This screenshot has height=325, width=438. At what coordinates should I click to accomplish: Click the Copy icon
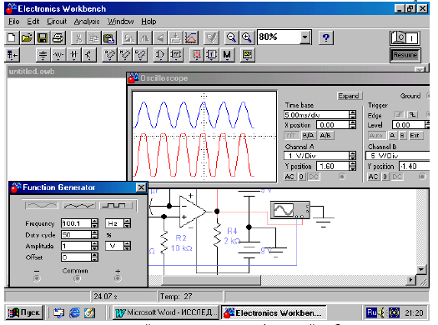point(94,37)
